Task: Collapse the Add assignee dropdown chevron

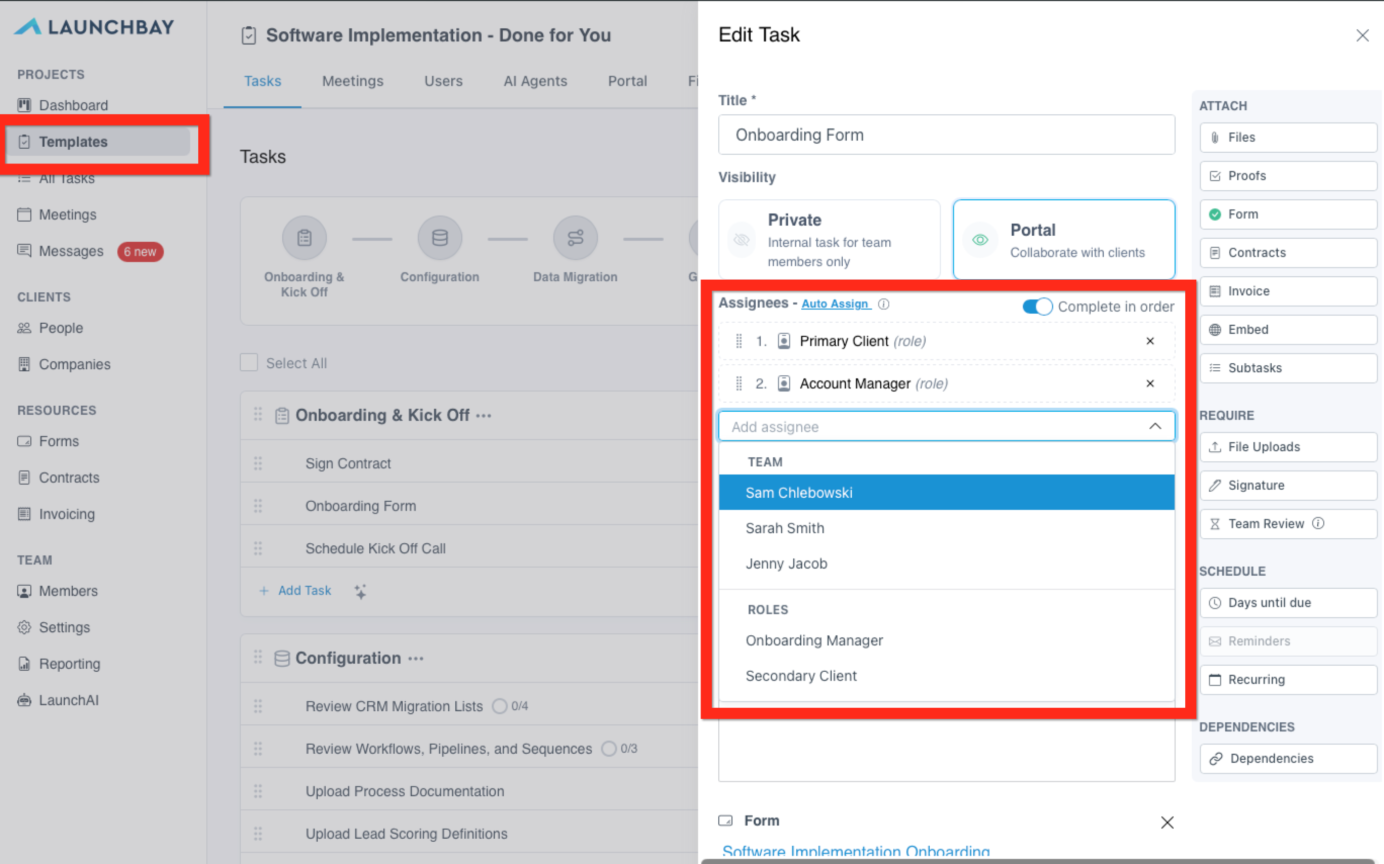Action: tap(1155, 426)
